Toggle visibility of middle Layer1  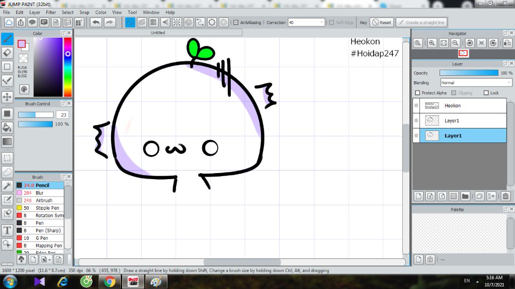(x=416, y=120)
